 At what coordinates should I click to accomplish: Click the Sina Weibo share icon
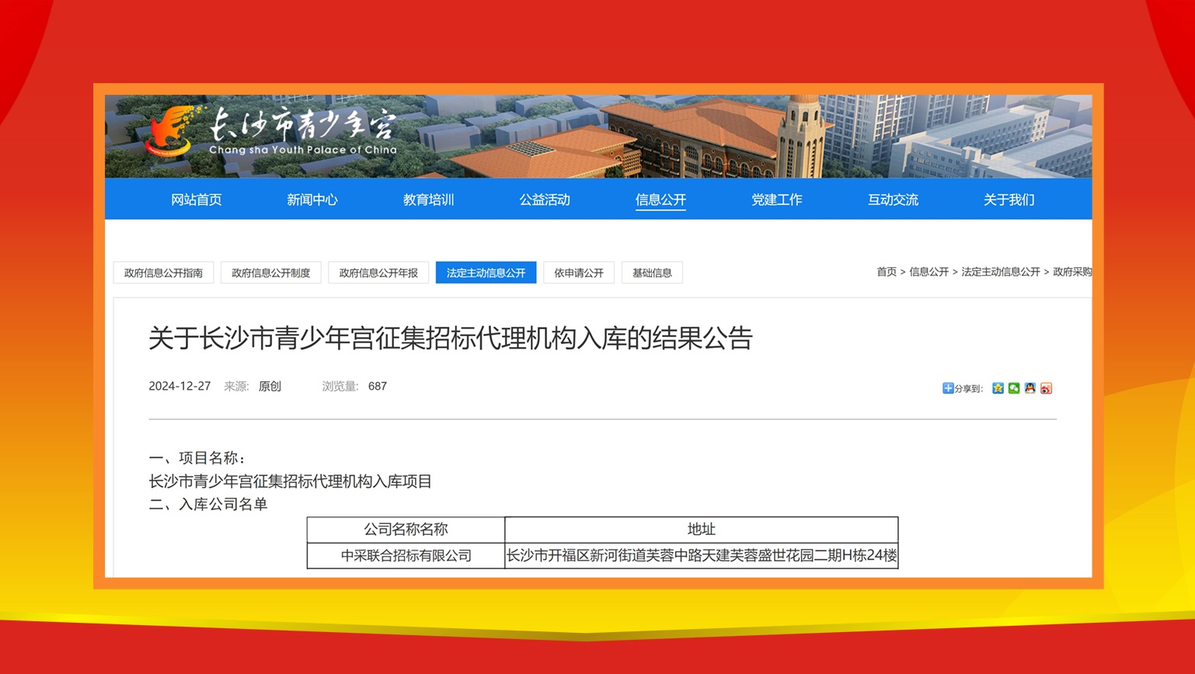(1047, 388)
